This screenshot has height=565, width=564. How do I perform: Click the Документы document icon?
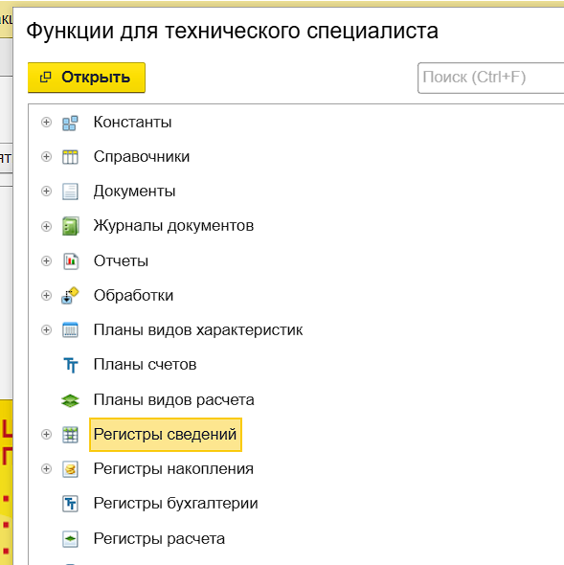pyautogui.click(x=70, y=192)
